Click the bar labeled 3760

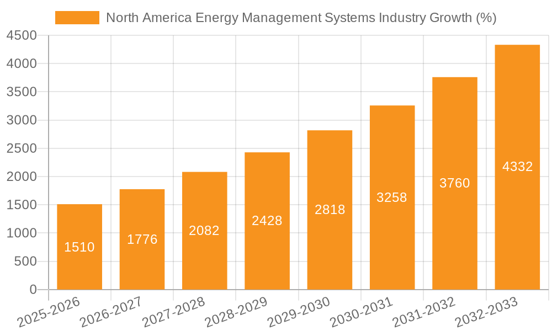pyautogui.click(x=455, y=183)
